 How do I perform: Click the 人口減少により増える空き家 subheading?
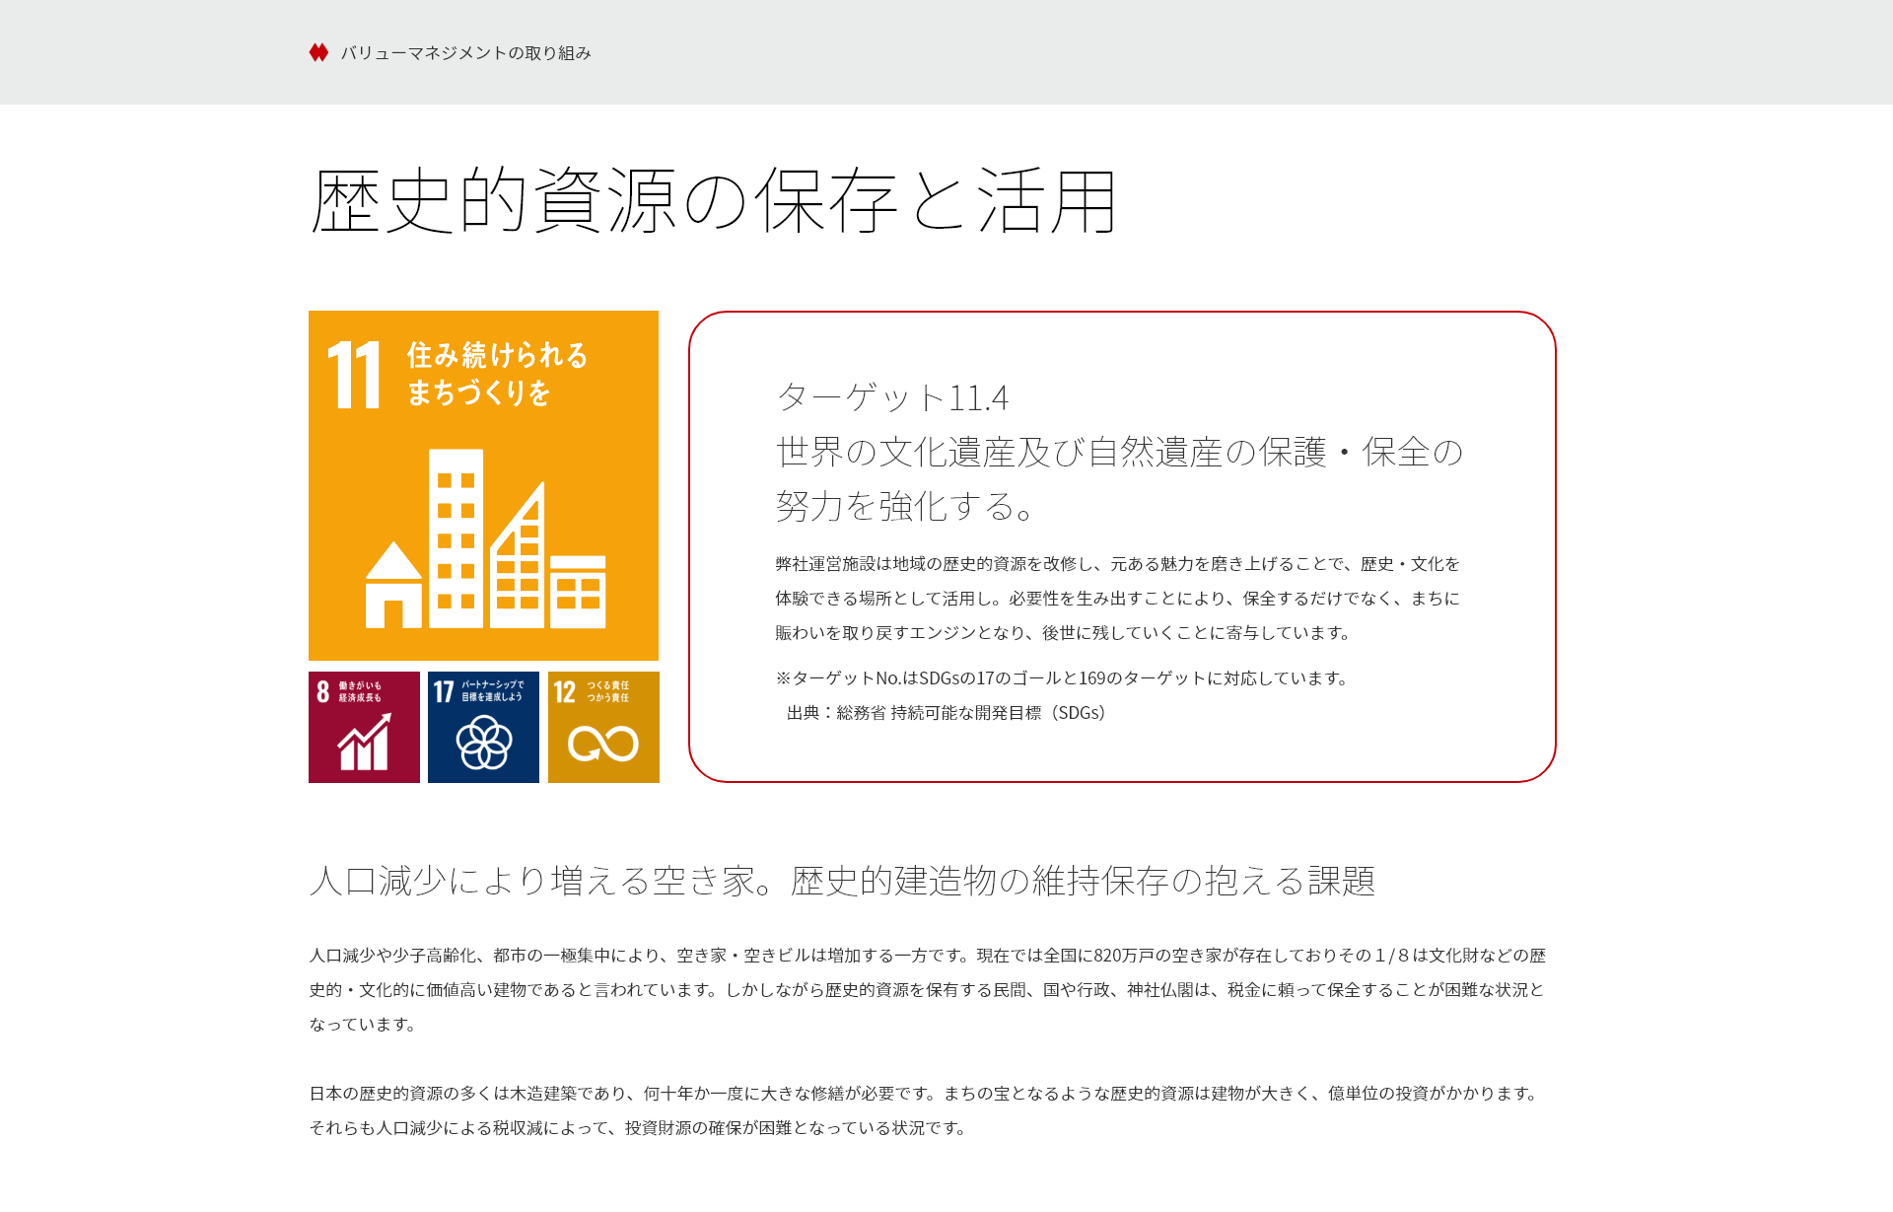pos(842,880)
